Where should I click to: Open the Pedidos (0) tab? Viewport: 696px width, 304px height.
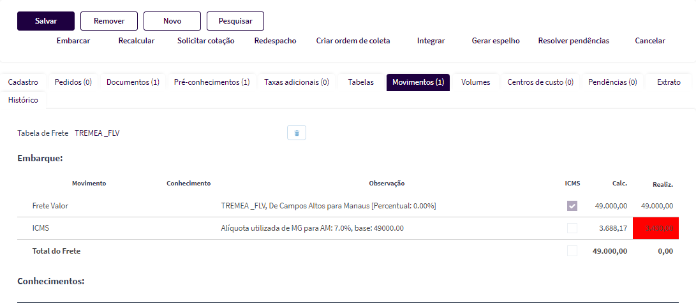point(73,82)
